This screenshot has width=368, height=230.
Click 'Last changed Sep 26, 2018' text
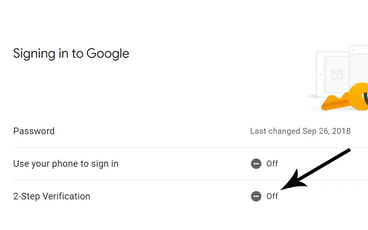tap(300, 131)
